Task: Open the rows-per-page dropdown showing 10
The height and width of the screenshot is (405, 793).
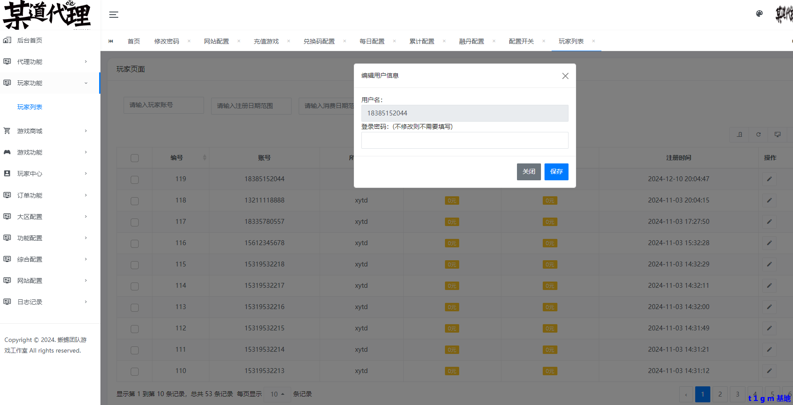Action: (277, 394)
